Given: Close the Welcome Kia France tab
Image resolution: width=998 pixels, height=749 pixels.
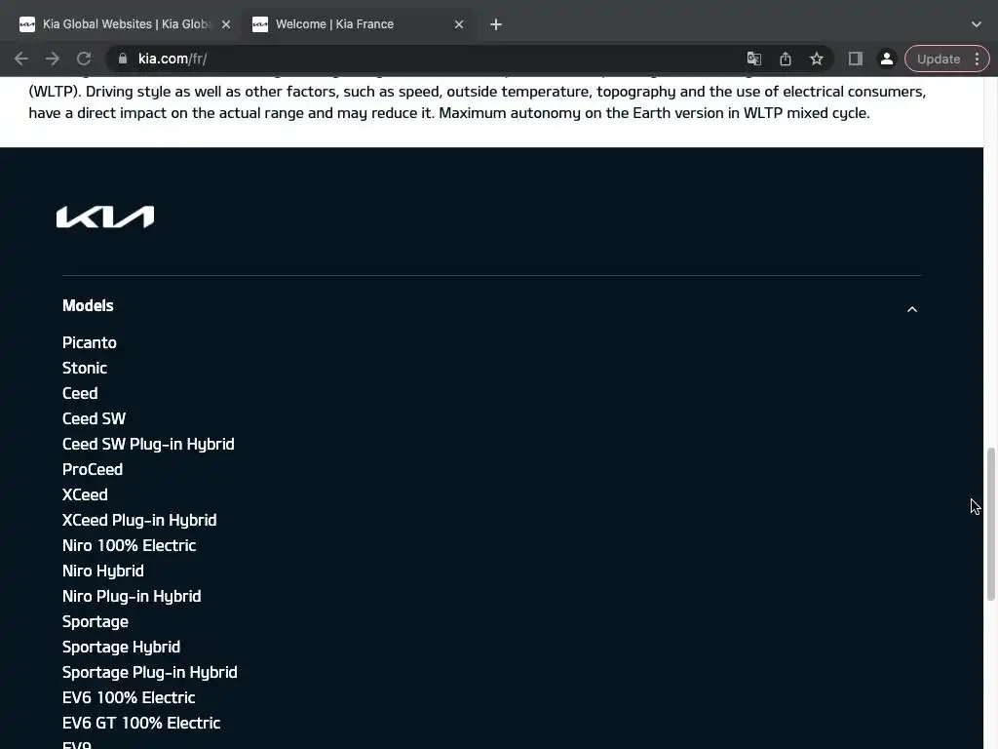Looking at the screenshot, I should point(459,24).
